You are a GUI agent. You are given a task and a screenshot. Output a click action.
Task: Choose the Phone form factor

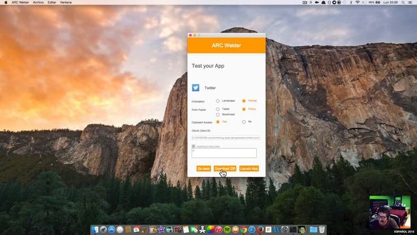(x=244, y=109)
